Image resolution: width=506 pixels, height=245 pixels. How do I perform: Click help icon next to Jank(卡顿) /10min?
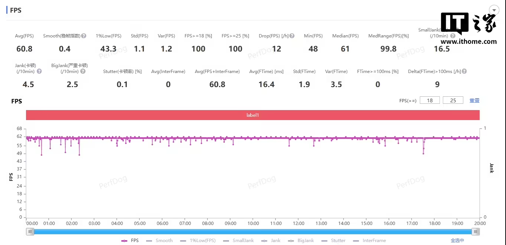point(39,71)
